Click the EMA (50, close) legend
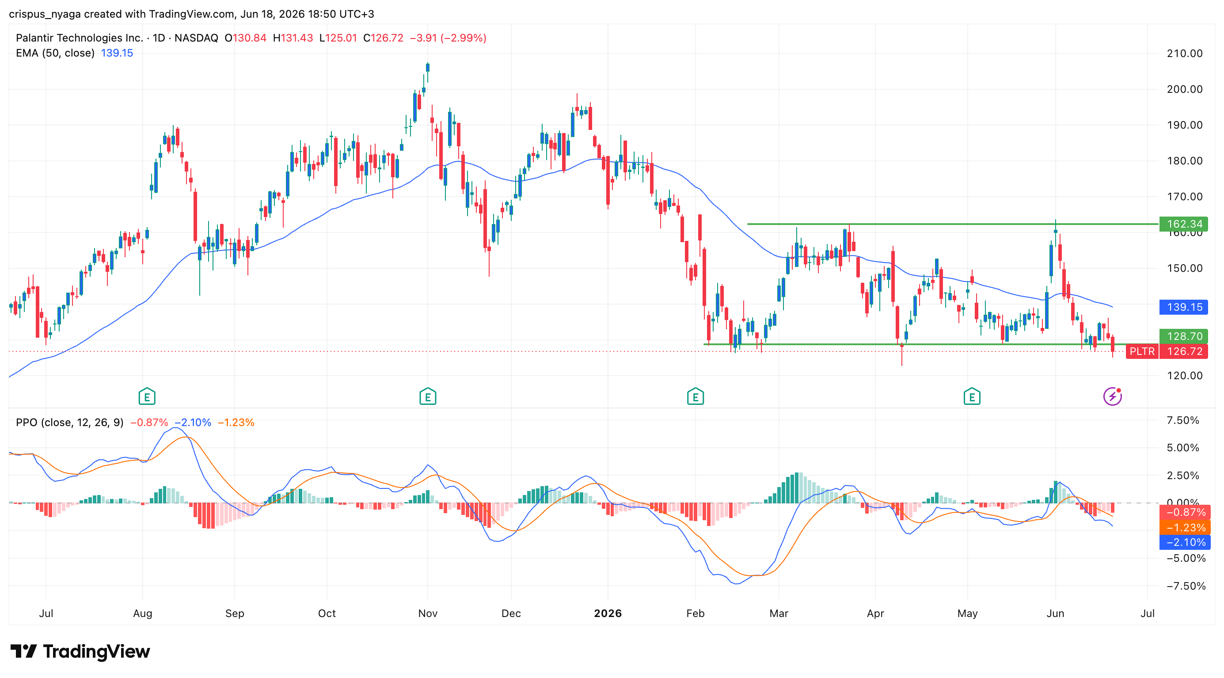 point(55,53)
